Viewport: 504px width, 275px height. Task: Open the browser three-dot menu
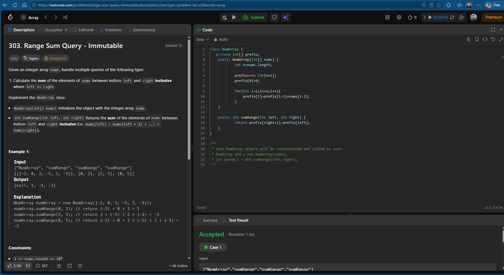tap(479, 5)
